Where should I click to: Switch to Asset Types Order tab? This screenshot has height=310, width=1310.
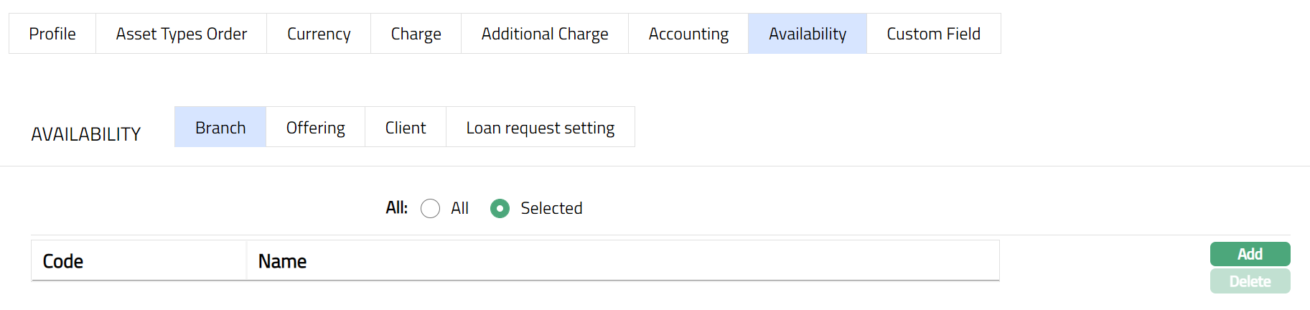pos(181,34)
